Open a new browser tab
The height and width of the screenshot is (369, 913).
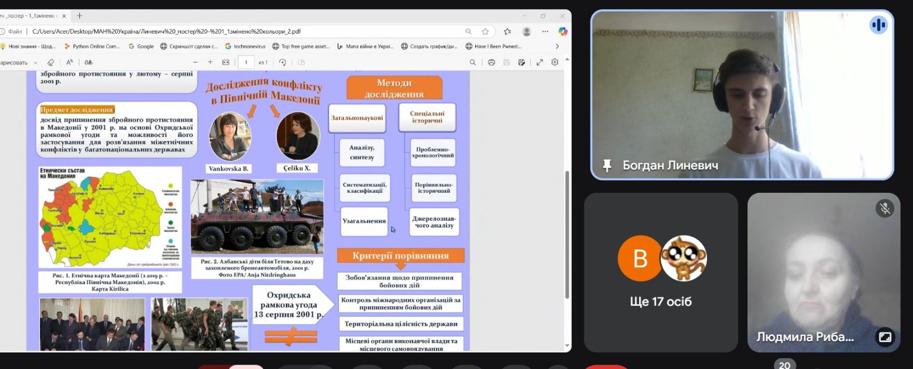(79, 15)
